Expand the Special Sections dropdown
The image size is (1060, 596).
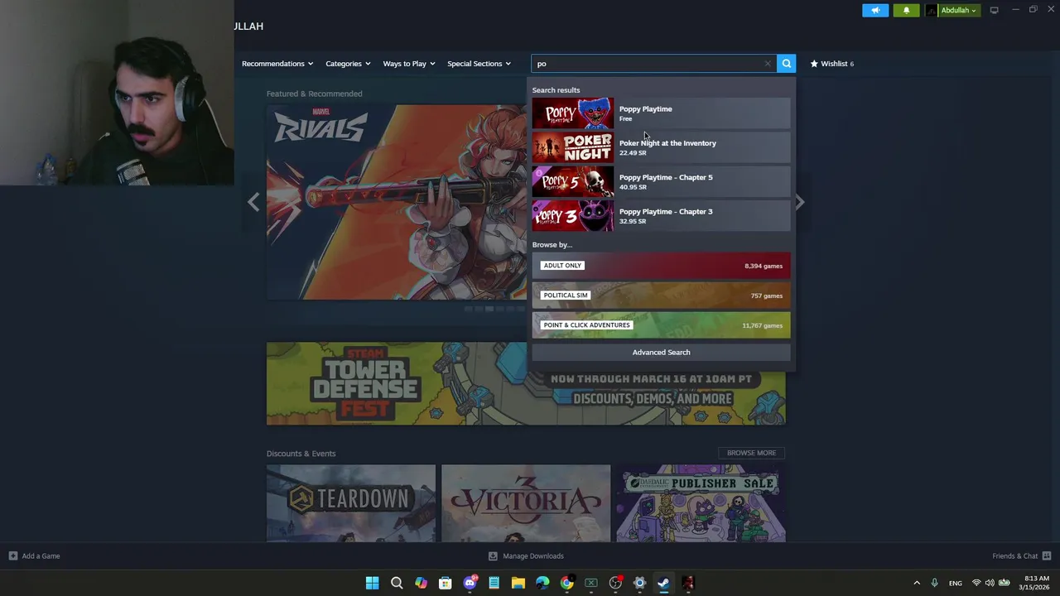479,63
